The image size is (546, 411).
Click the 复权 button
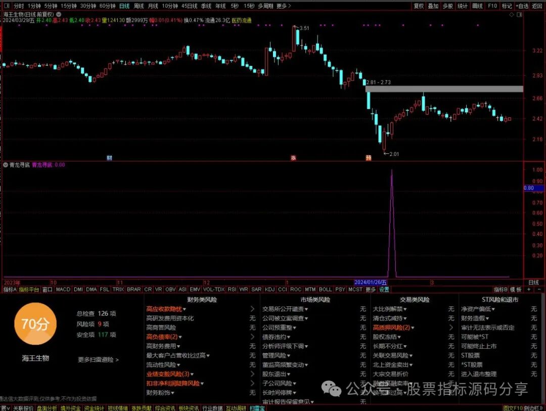(x=419, y=6)
